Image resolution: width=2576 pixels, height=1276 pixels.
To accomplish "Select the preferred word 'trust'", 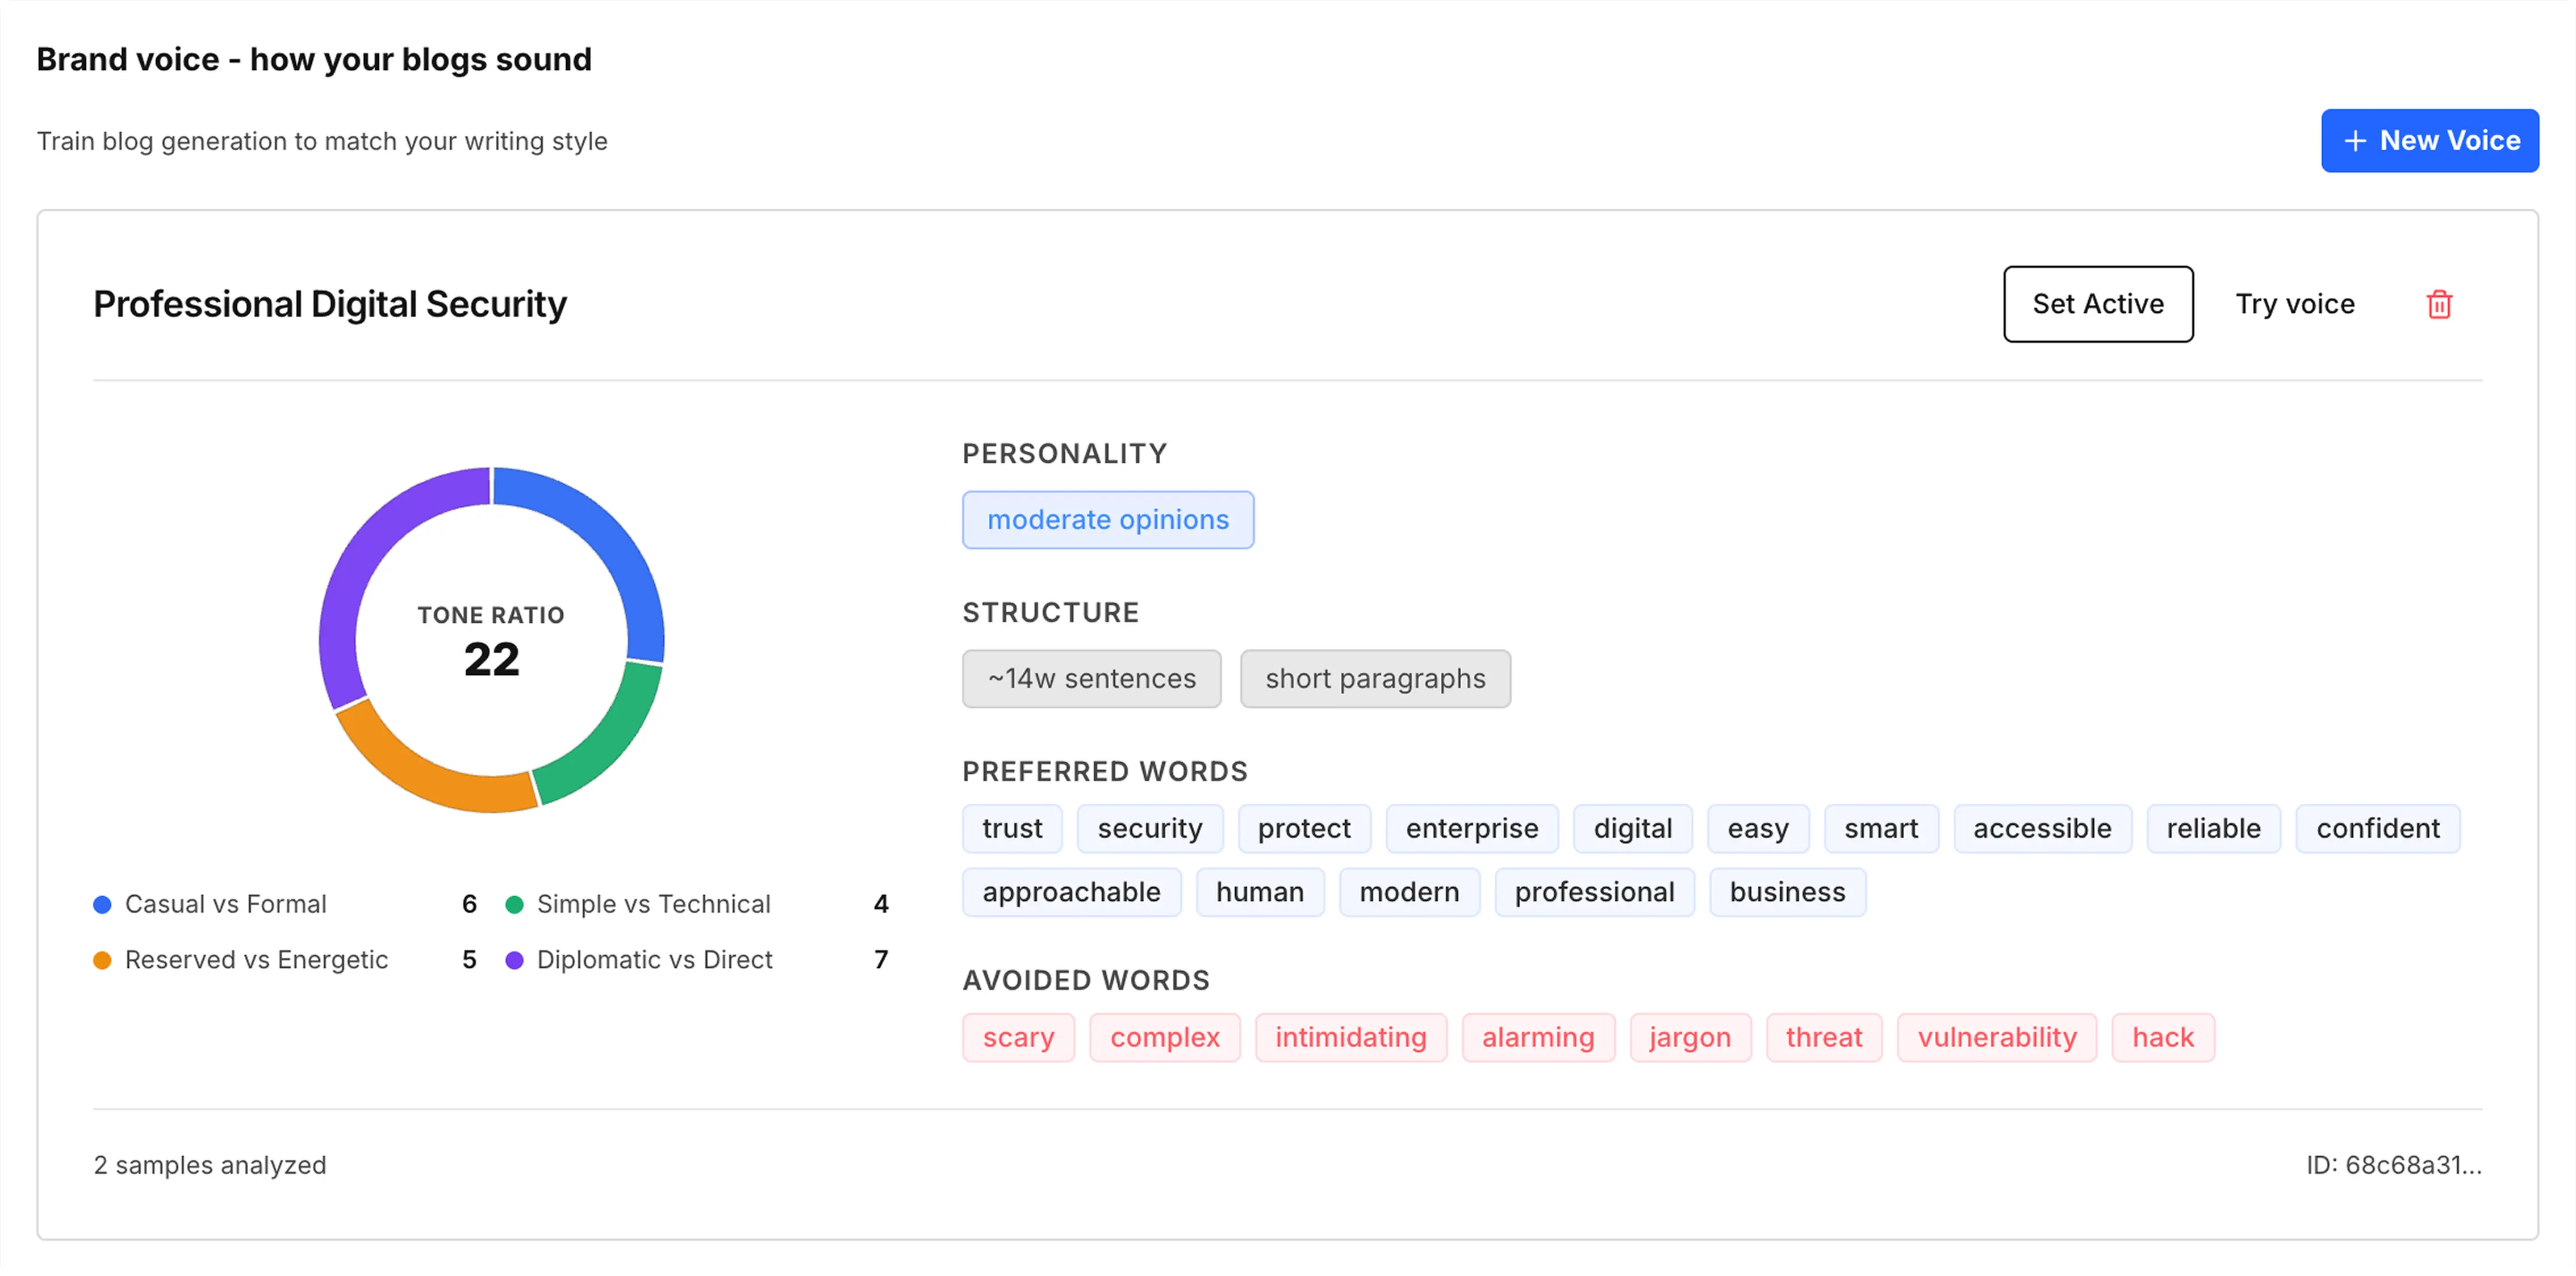I will pos(1012,828).
